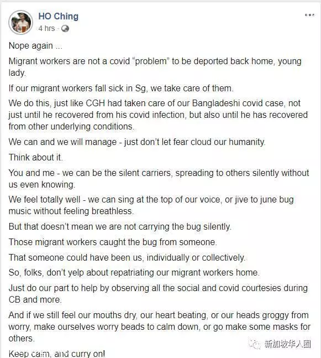Click the 'Those migrant workers caught the bug' line
The height and width of the screenshot is (358, 321).
coord(113,242)
